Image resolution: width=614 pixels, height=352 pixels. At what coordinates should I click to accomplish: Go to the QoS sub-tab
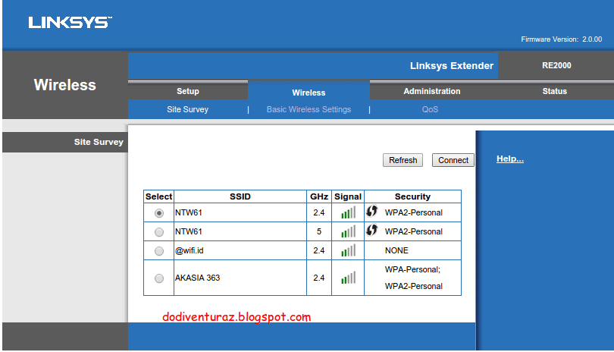tap(430, 109)
